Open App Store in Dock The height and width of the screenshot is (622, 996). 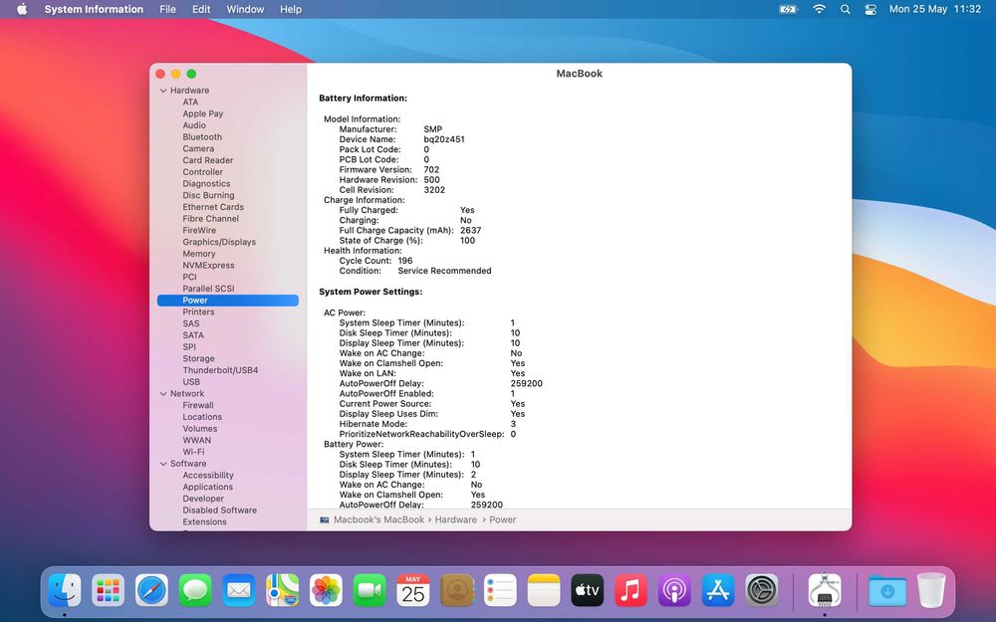(x=718, y=590)
